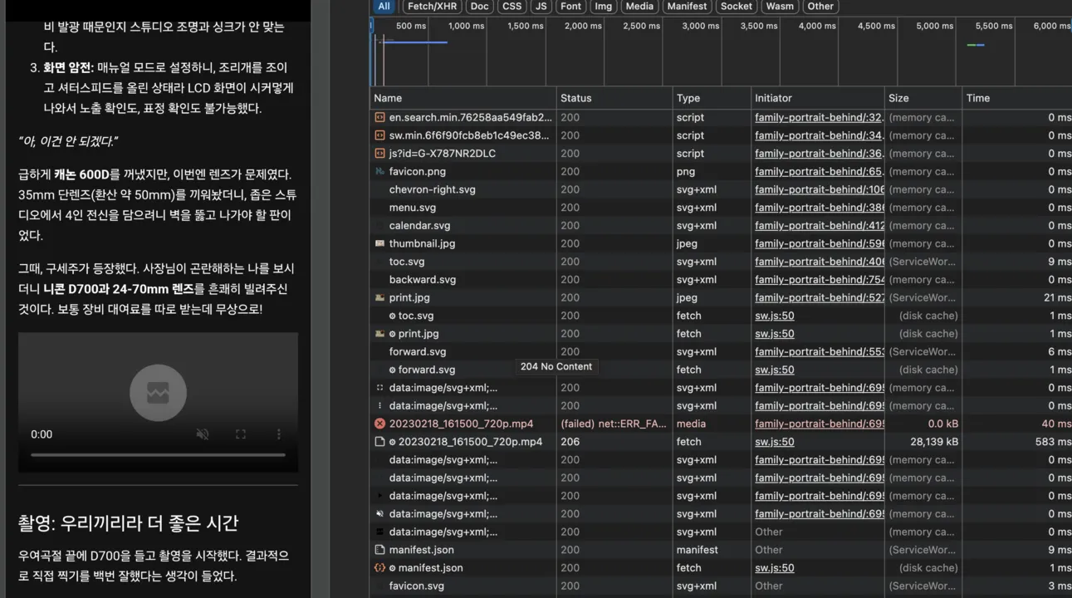Click the script icon next to en.search.min
The height and width of the screenshot is (598, 1072).
[x=379, y=118]
